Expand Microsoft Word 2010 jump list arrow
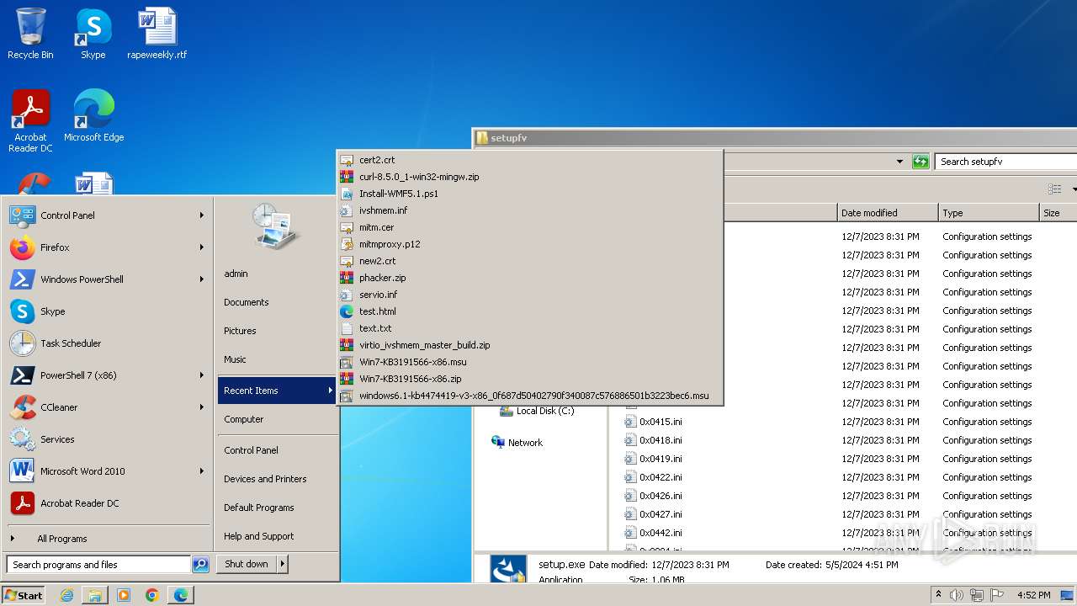The width and height of the screenshot is (1077, 606). tap(202, 471)
